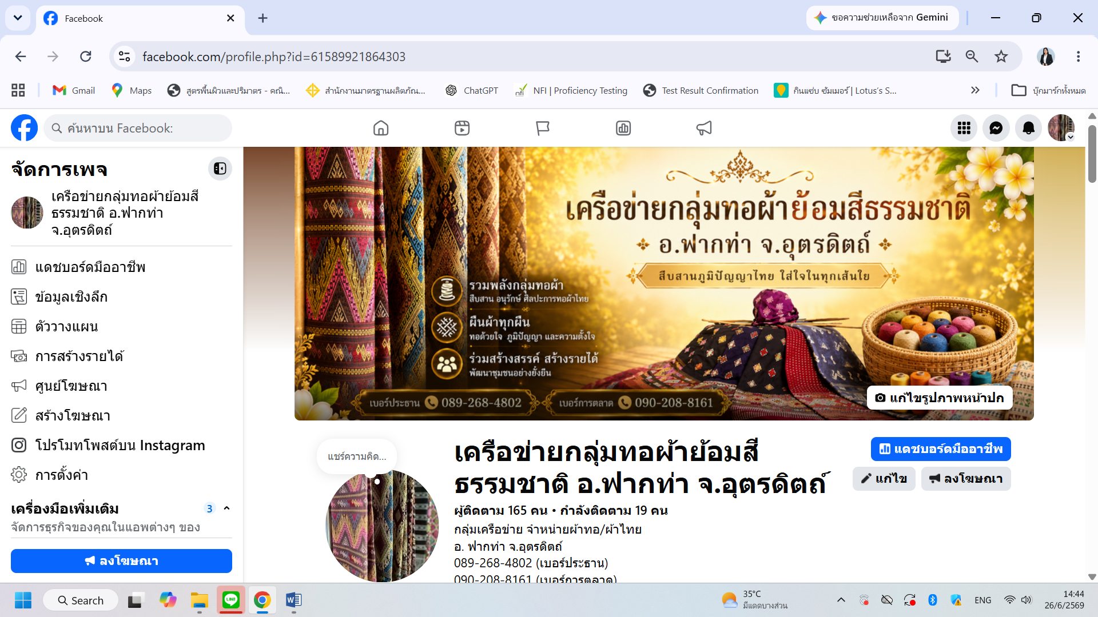
Task: Open account menu via profile avatar
Action: 1061,128
